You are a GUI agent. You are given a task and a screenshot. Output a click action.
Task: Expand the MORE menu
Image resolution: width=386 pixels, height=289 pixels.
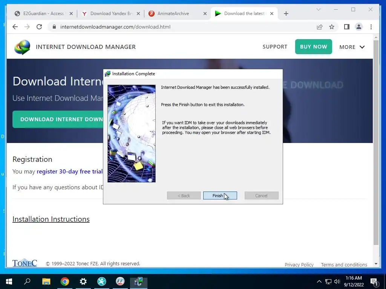pyautogui.click(x=352, y=47)
